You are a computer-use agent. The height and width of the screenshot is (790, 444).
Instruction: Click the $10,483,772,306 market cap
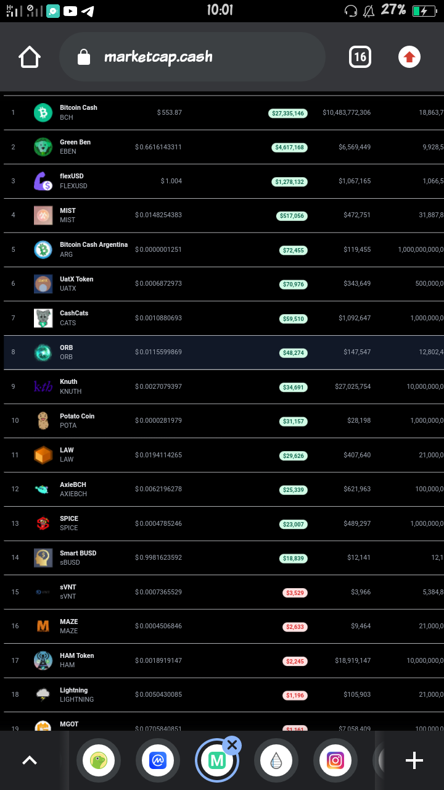347,112
